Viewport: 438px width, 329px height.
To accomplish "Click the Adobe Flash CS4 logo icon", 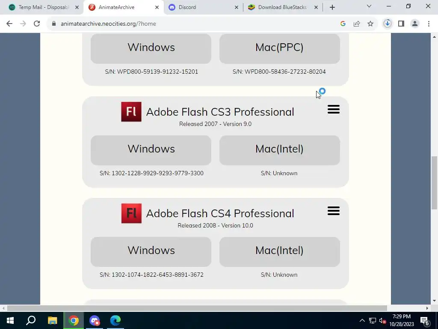I will point(131,213).
